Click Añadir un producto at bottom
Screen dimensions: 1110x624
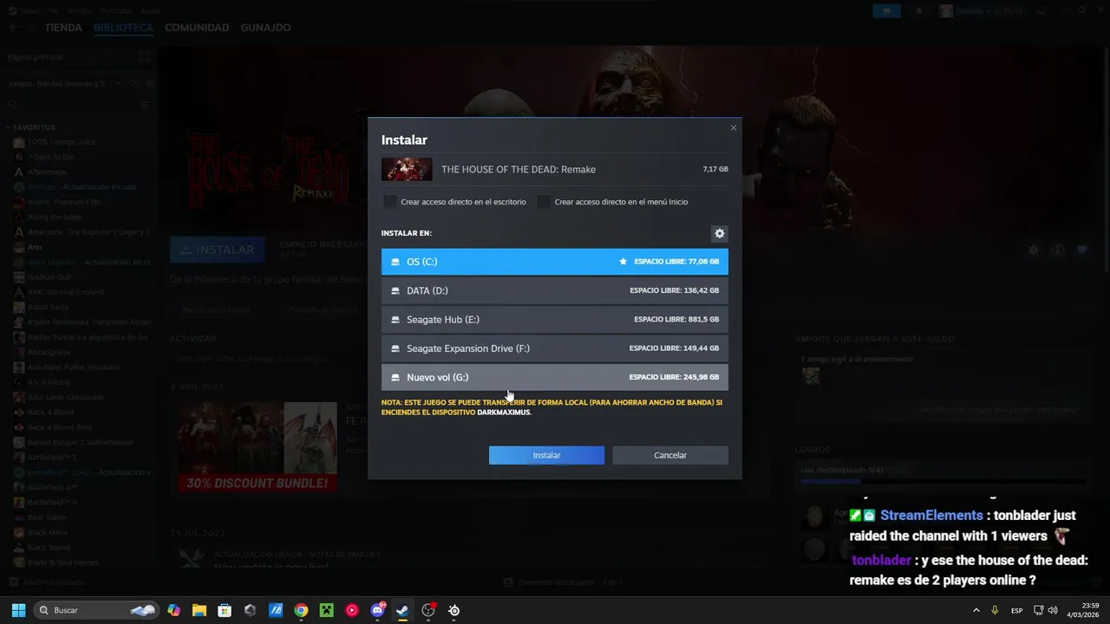coord(48,582)
